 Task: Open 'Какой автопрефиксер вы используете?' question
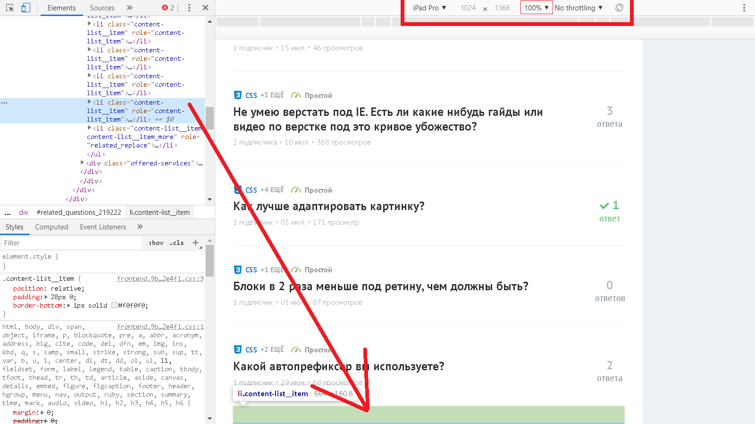pos(339,367)
